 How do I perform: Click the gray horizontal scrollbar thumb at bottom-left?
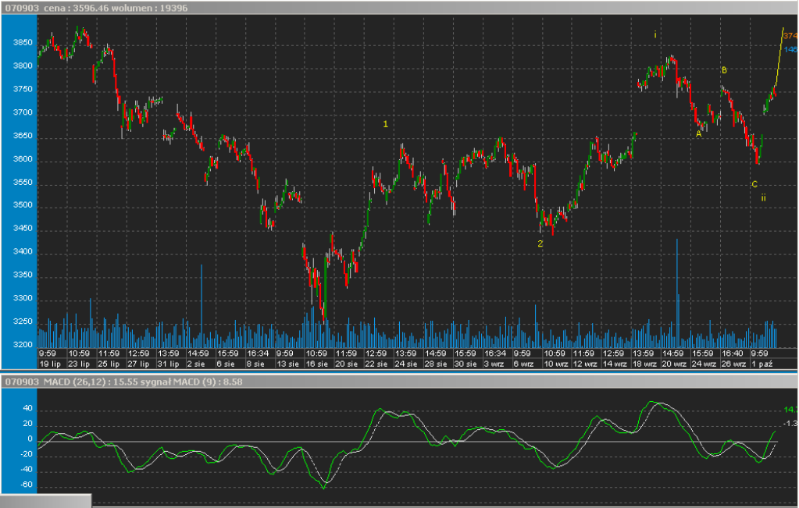45,501
